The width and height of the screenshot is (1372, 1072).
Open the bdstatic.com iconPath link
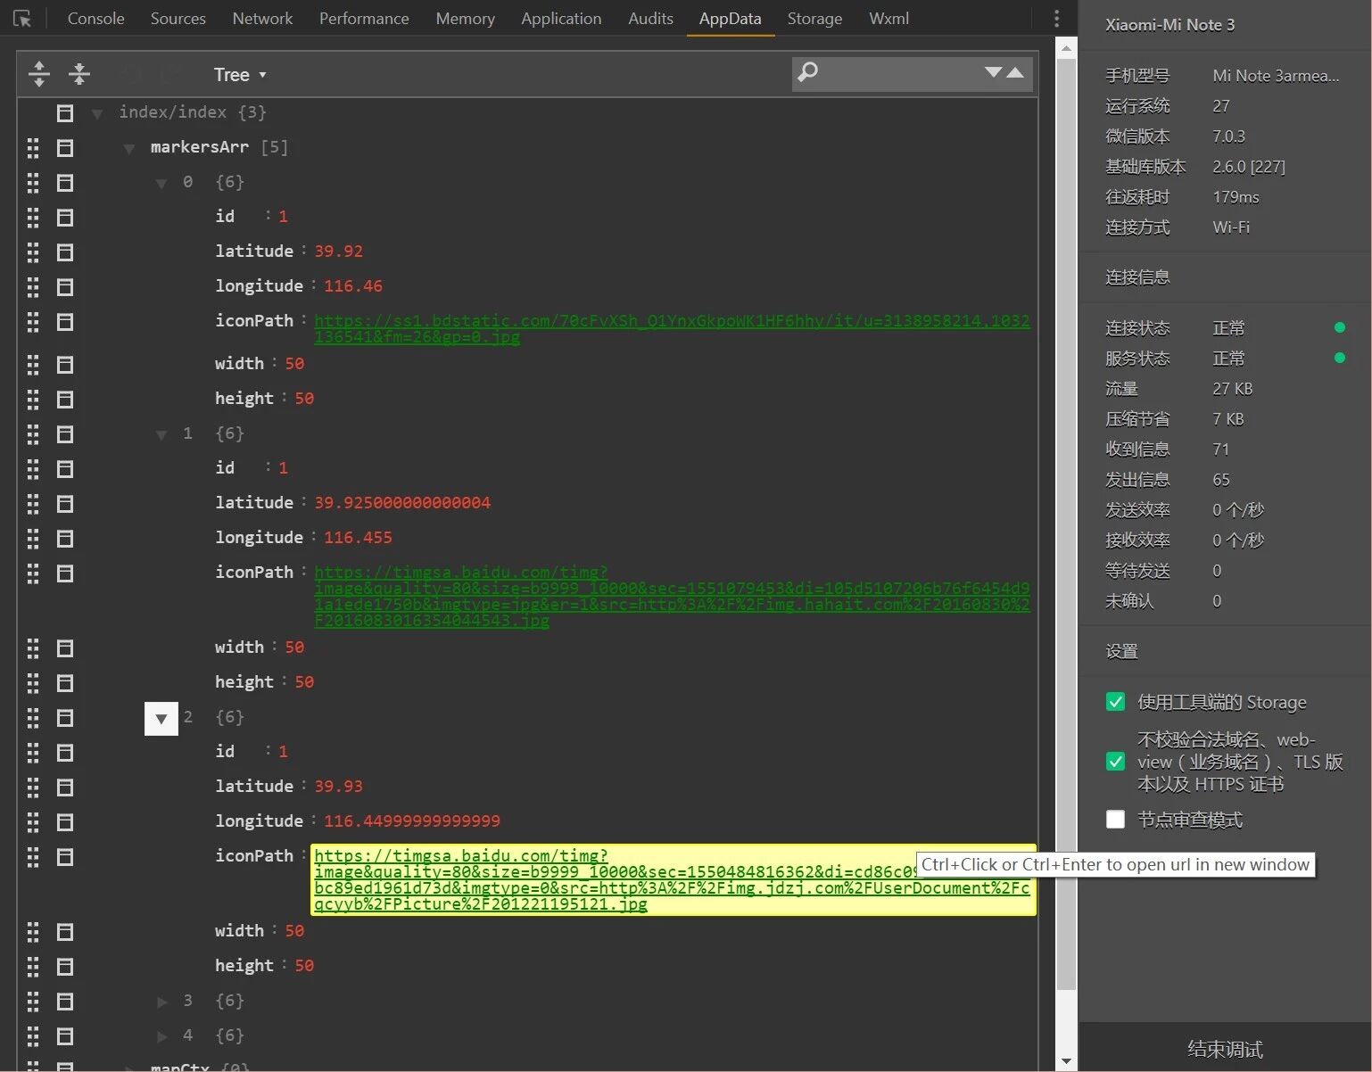point(672,328)
